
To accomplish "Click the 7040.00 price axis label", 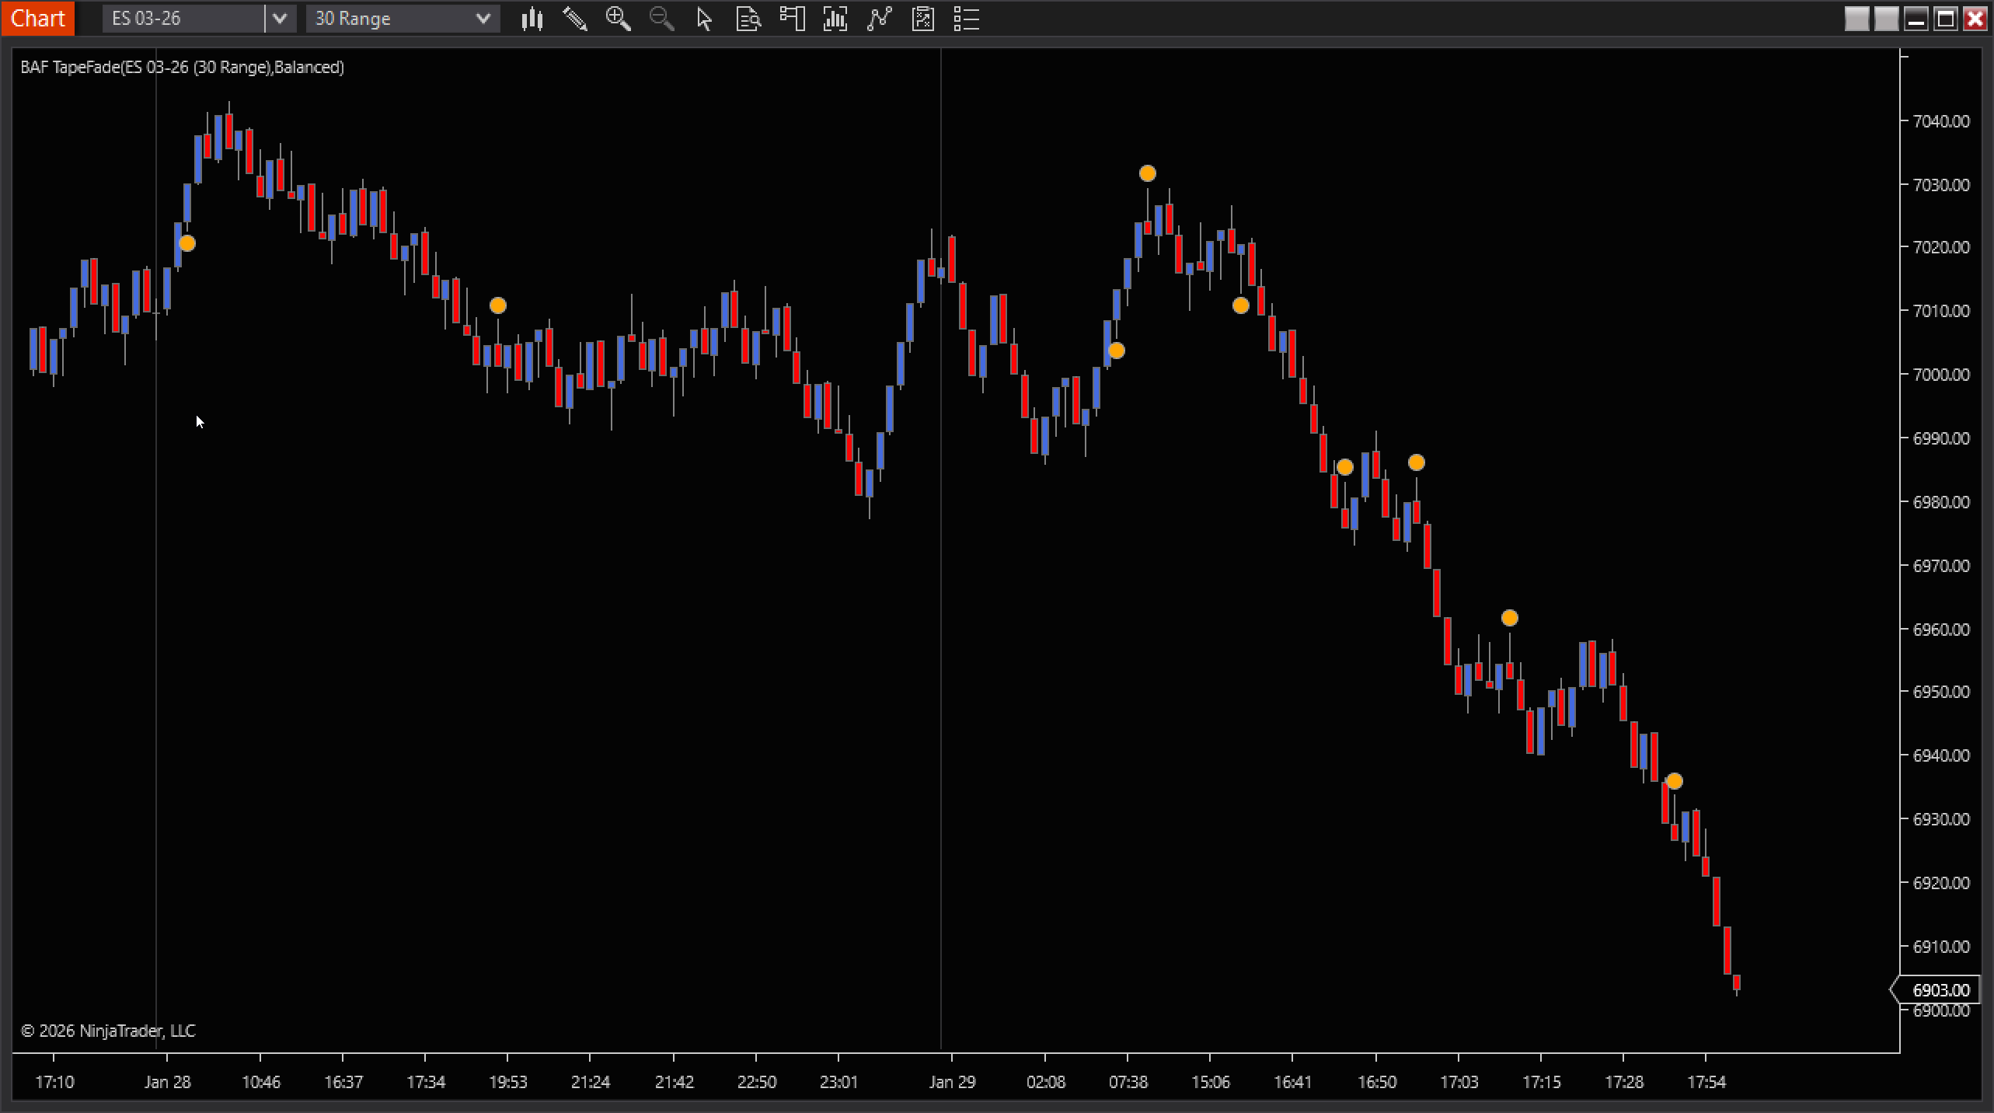I will (x=1941, y=121).
